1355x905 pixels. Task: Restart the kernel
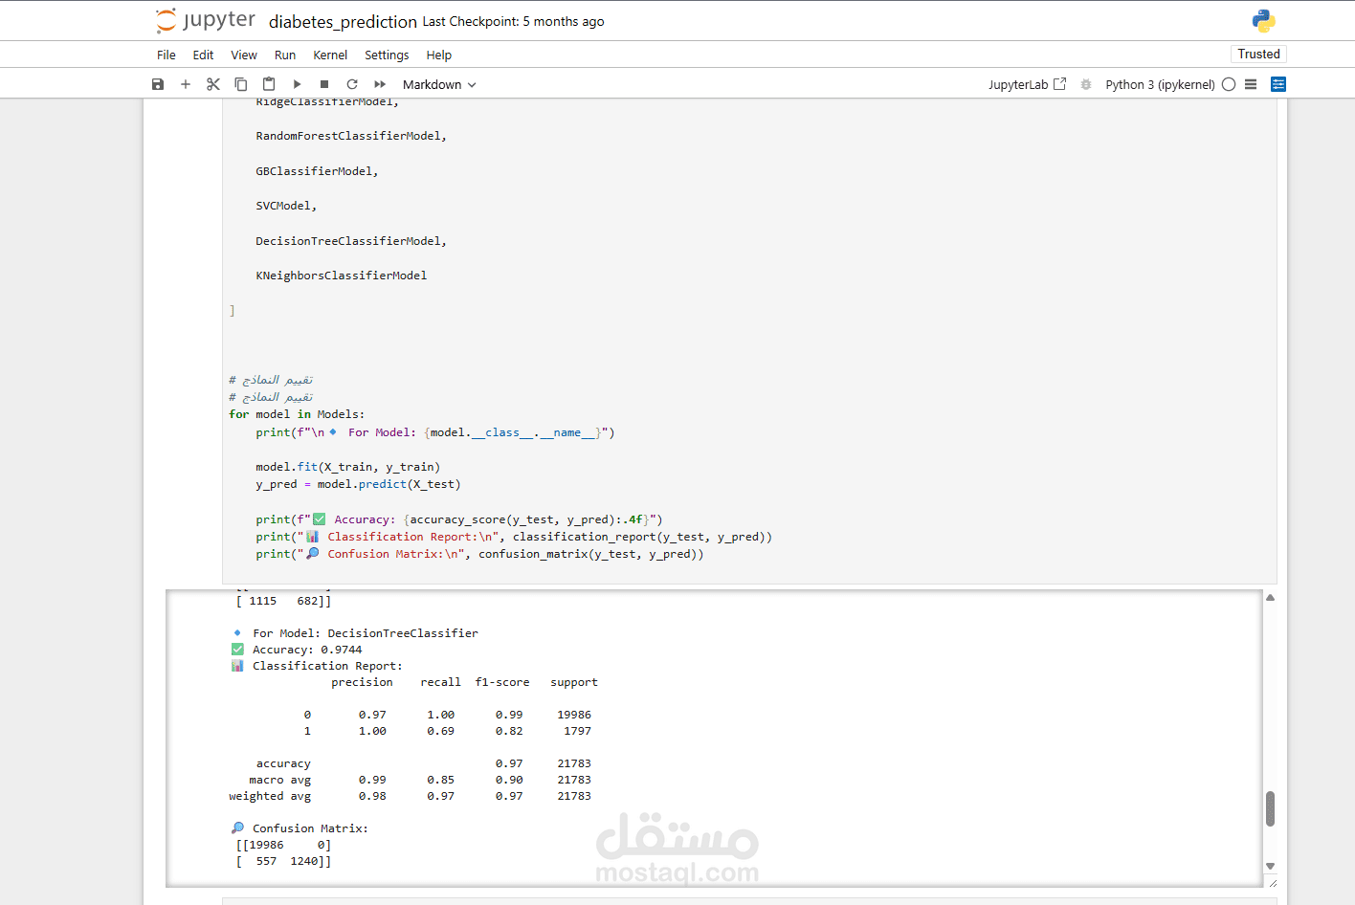(352, 84)
